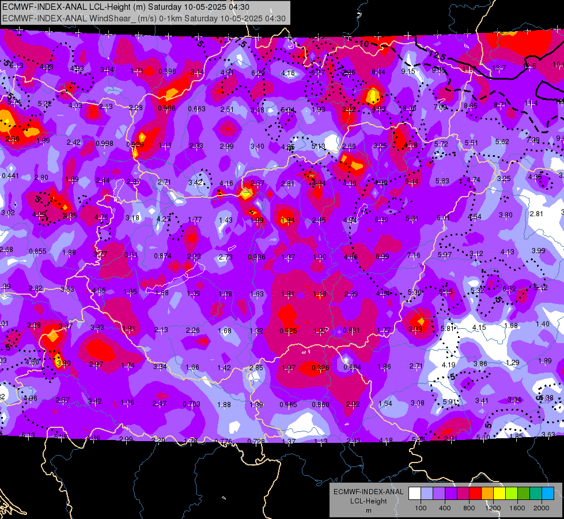Image resolution: width=564 pixels, height=519 pixels.
Task: Click the wind shear value 1.40
Action: (x=543, y=324)
